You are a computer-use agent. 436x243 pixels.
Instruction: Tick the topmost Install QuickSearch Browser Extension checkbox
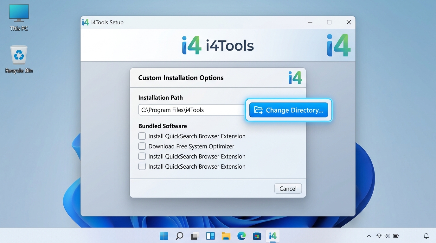[x=142, y=136]
